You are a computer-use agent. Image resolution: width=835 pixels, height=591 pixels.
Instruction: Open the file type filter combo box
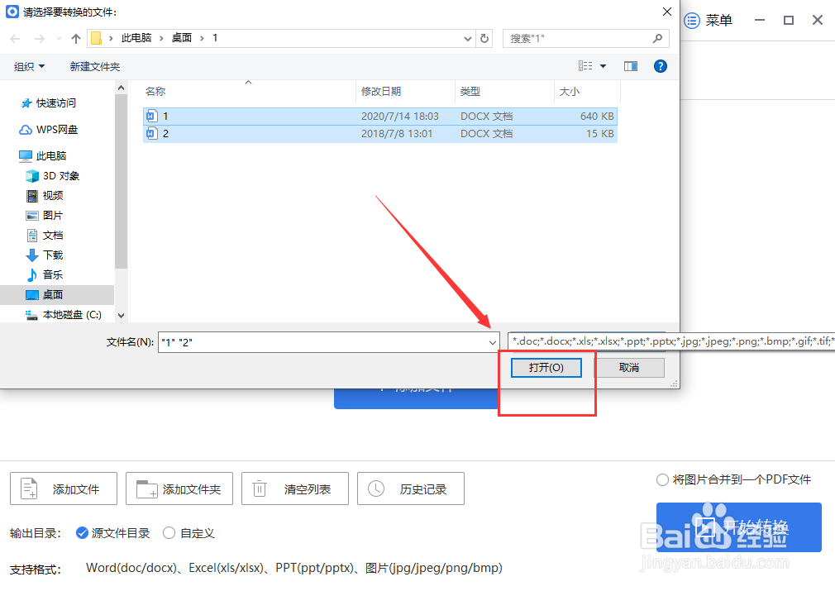pos(587,341)
